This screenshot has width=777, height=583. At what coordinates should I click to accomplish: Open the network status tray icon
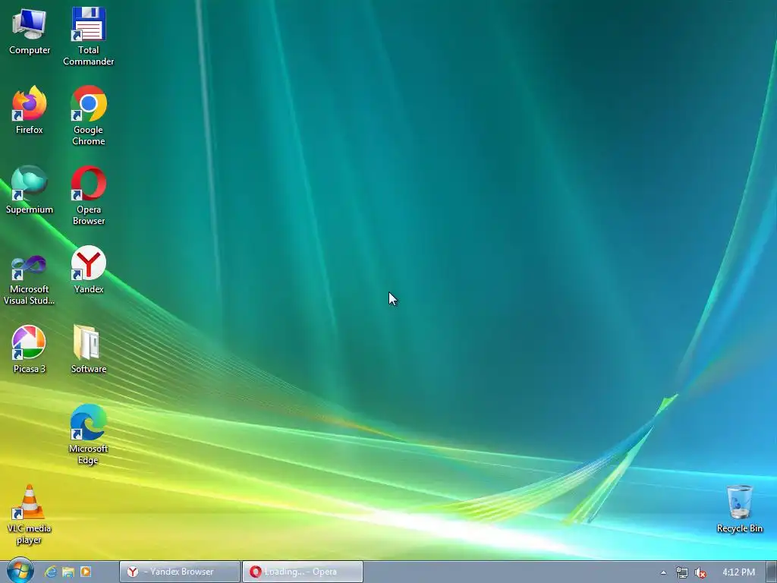(x=682, y=572)
